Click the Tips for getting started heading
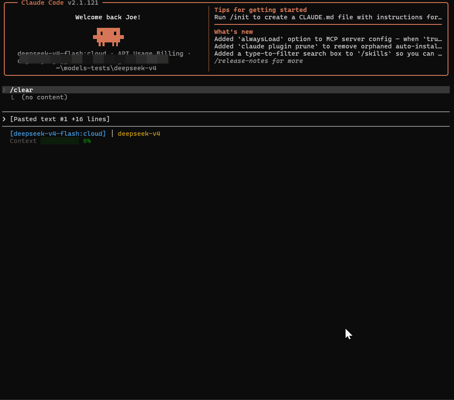454x400 pixels. 260,10
